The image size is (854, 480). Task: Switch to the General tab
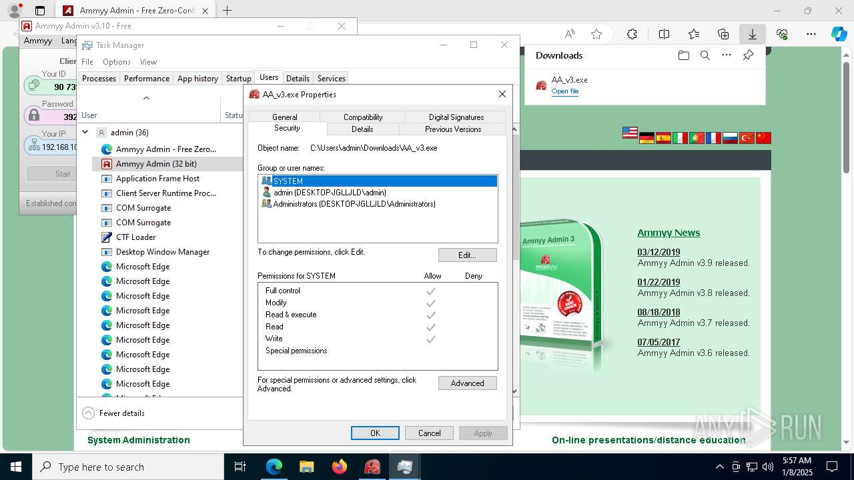(285, 117)
